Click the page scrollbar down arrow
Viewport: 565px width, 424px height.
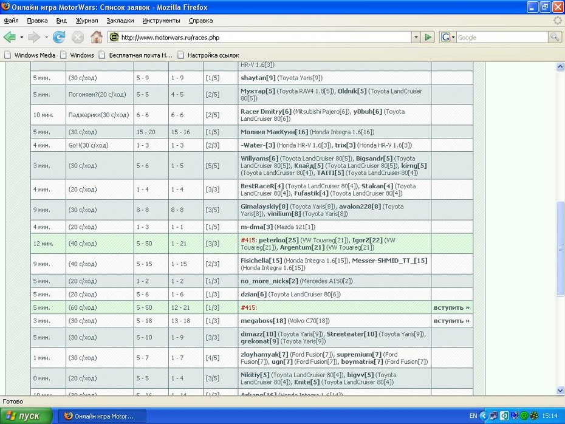[x=560, y=391]
